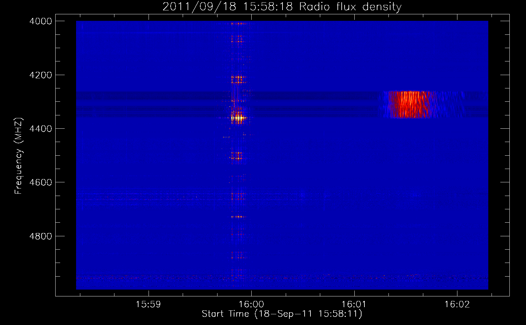This screenshot has height=325, width=526.
Task: Click the '4800' frequency axis label
Action: point(41,236)
